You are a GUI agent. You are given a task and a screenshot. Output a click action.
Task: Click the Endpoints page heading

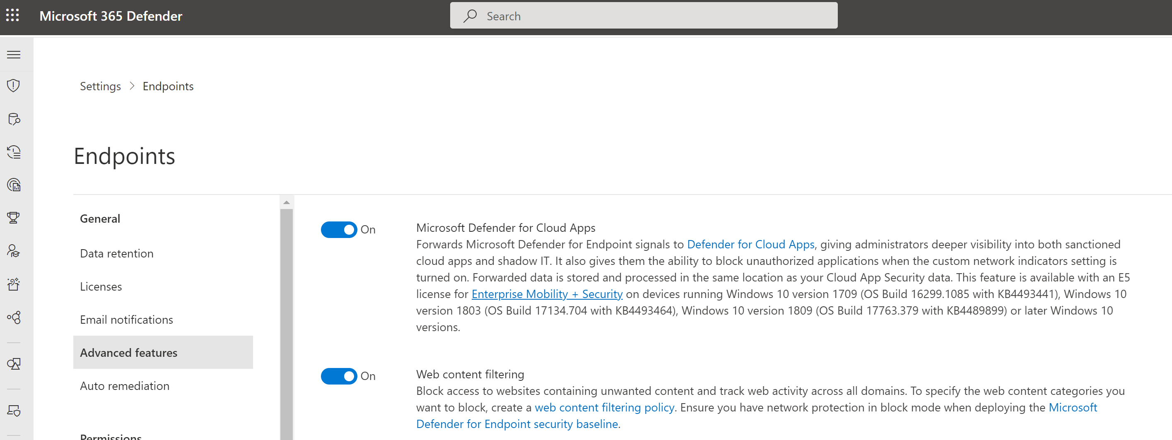pos(124,156)
